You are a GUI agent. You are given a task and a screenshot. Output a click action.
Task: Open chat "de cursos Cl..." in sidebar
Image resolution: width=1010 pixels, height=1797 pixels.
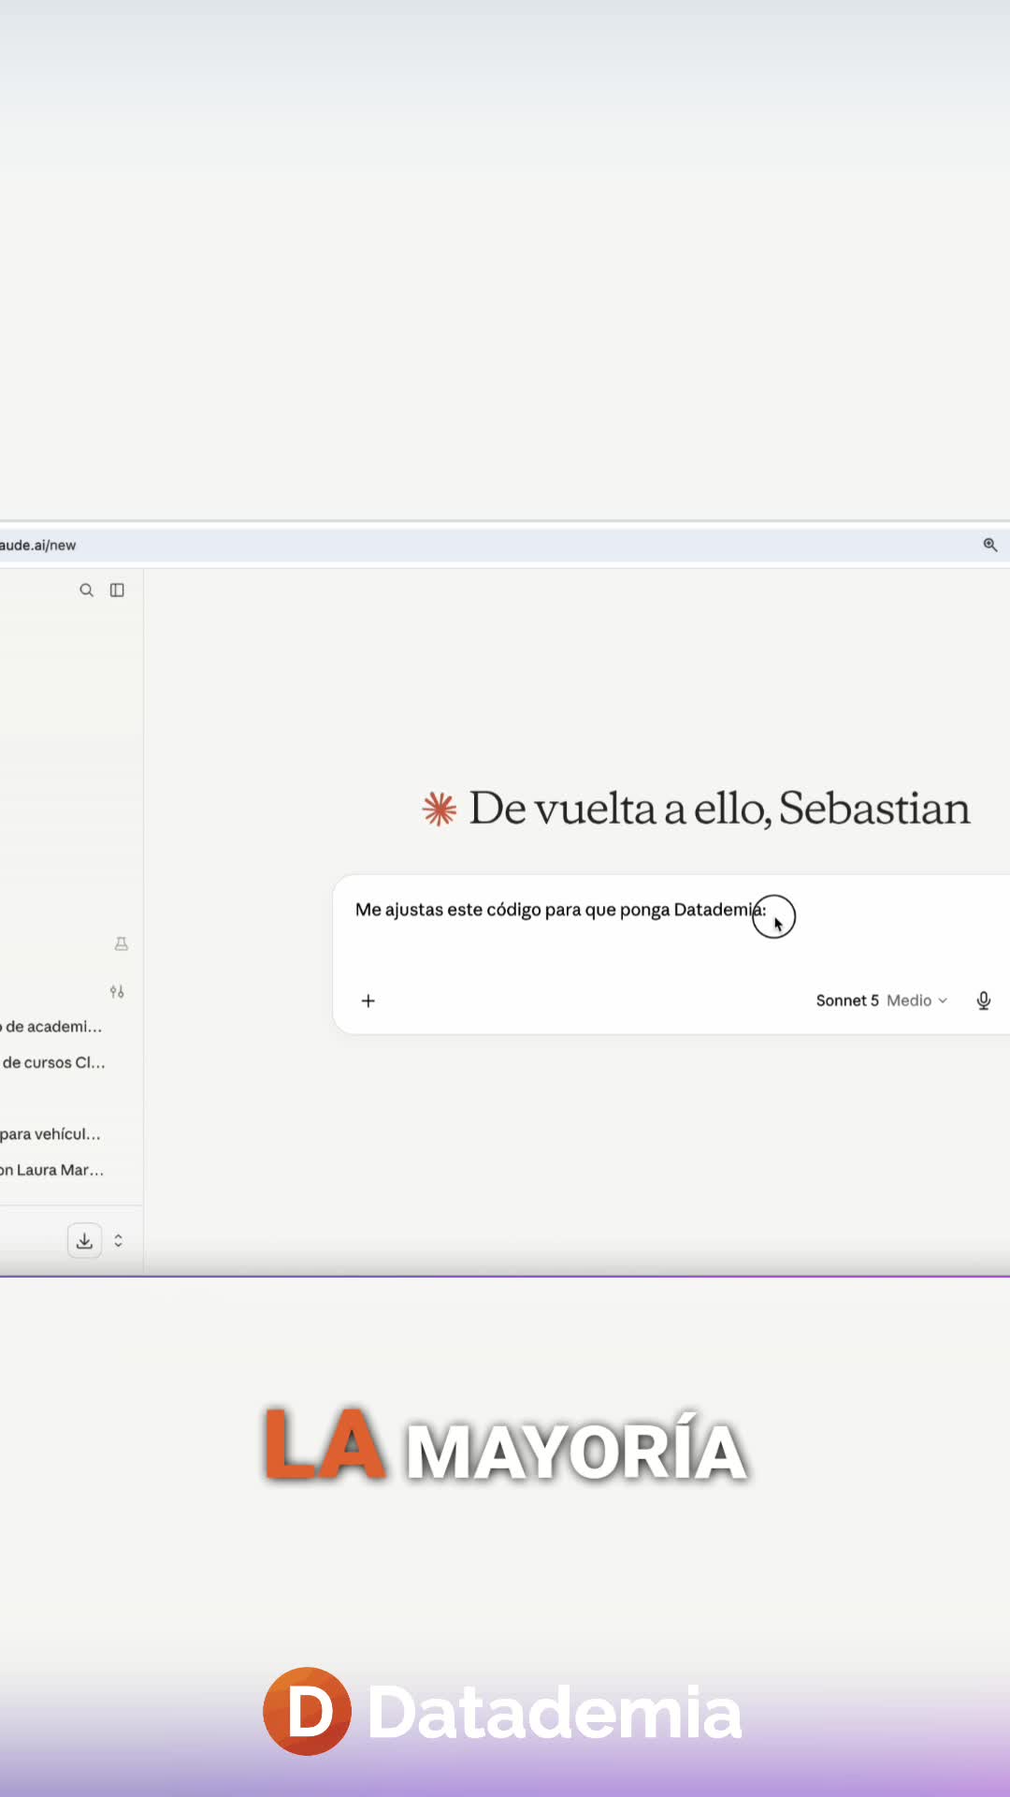[x=52, y=1062]
